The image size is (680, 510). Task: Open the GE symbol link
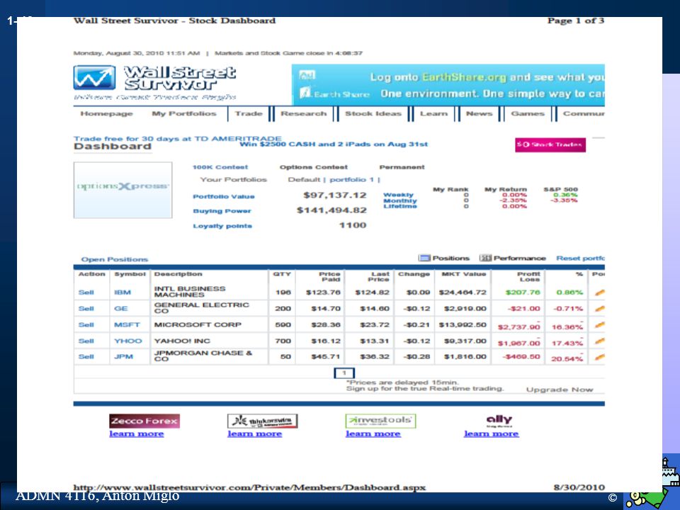click(120, 309)
